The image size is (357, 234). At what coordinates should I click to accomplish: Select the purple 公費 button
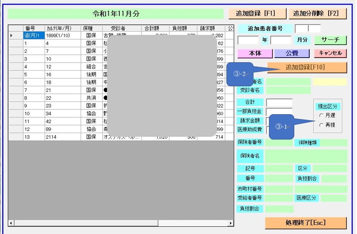click(292, 53)
